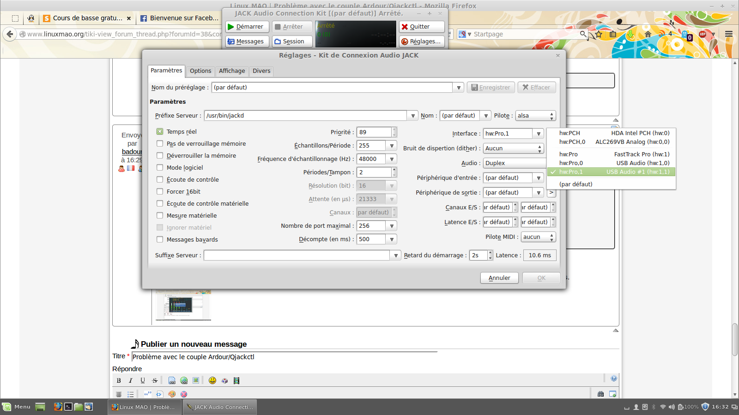Click the underline formatting icon
The image size is (739, 415).
coord(143,380)
